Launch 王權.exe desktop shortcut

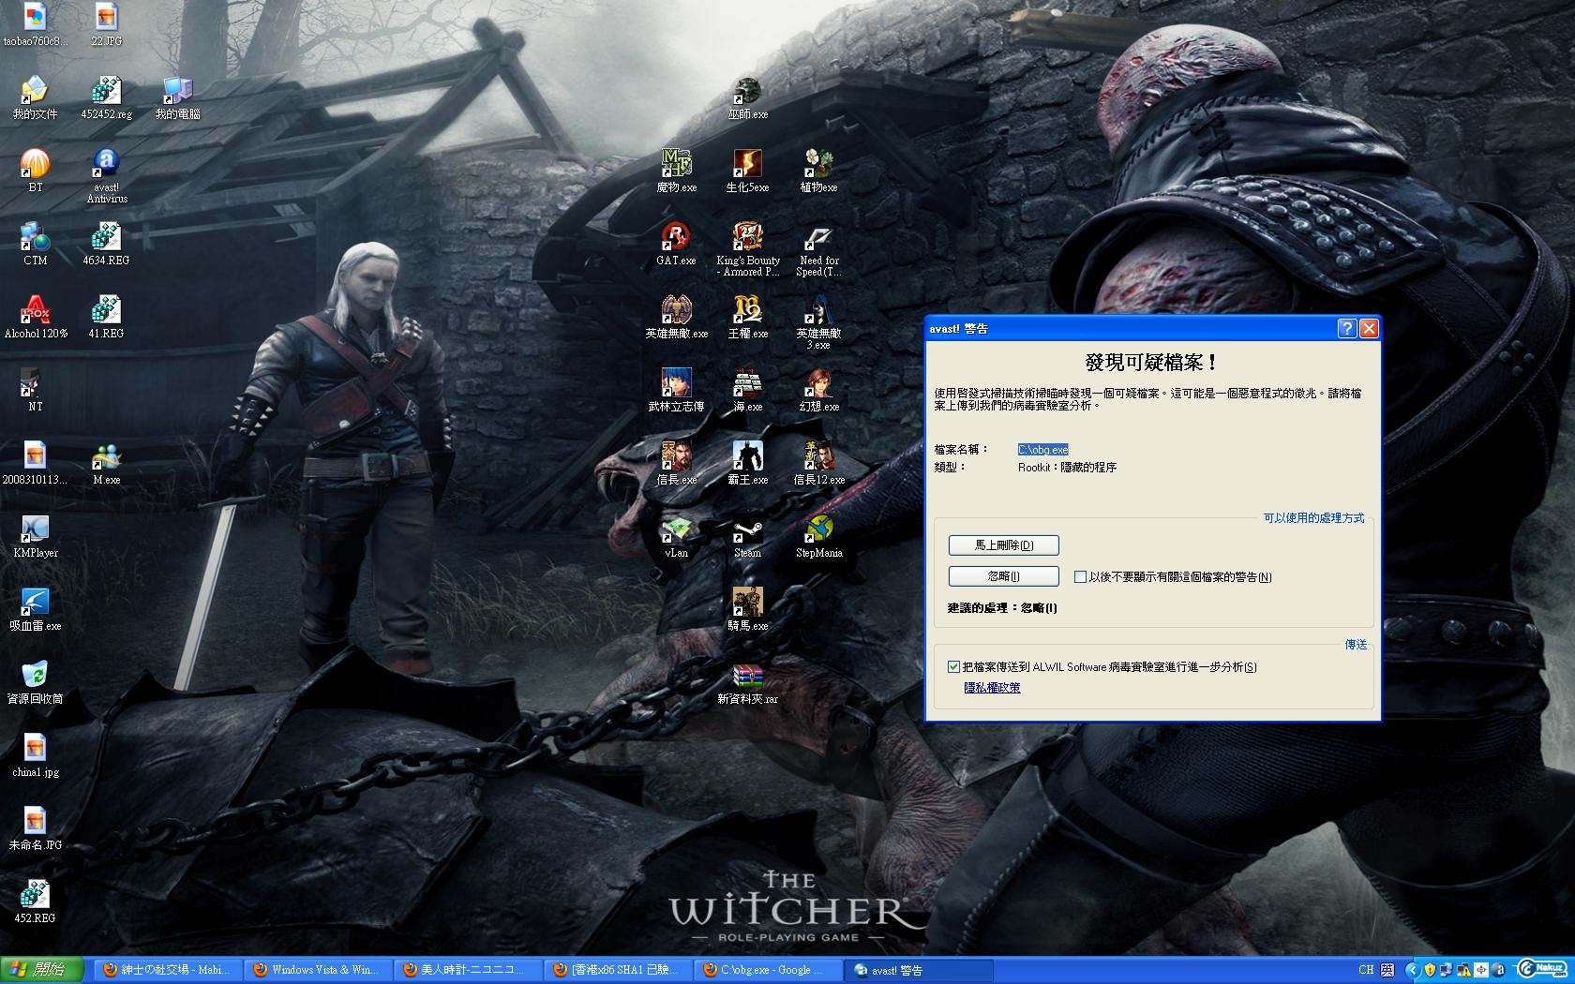click(747, 317)
